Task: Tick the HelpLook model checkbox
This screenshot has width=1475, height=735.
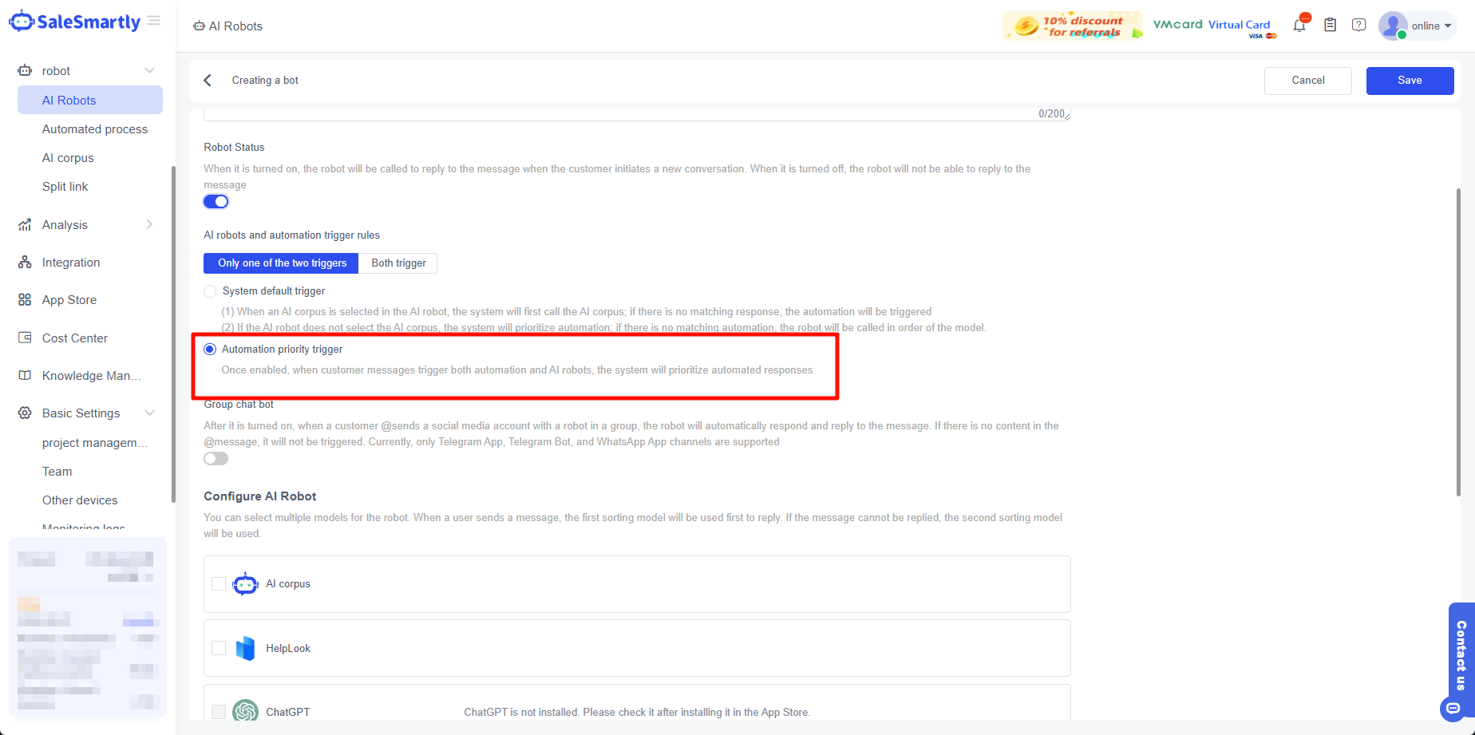Action: pyautogui.click(x=219, y=649)
